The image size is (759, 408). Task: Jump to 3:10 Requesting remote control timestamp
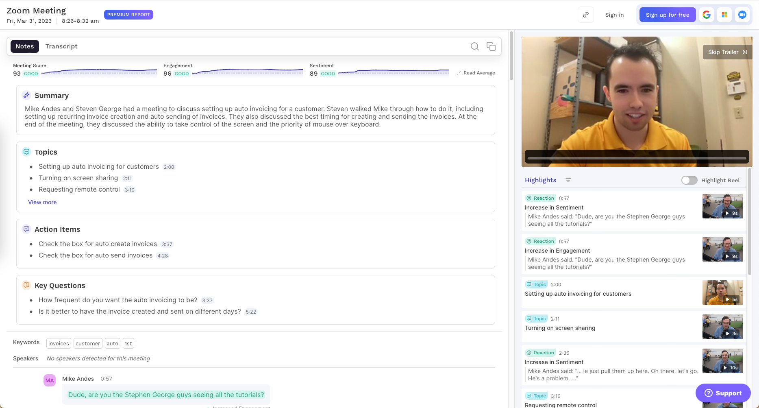click(x=130, y=190)
